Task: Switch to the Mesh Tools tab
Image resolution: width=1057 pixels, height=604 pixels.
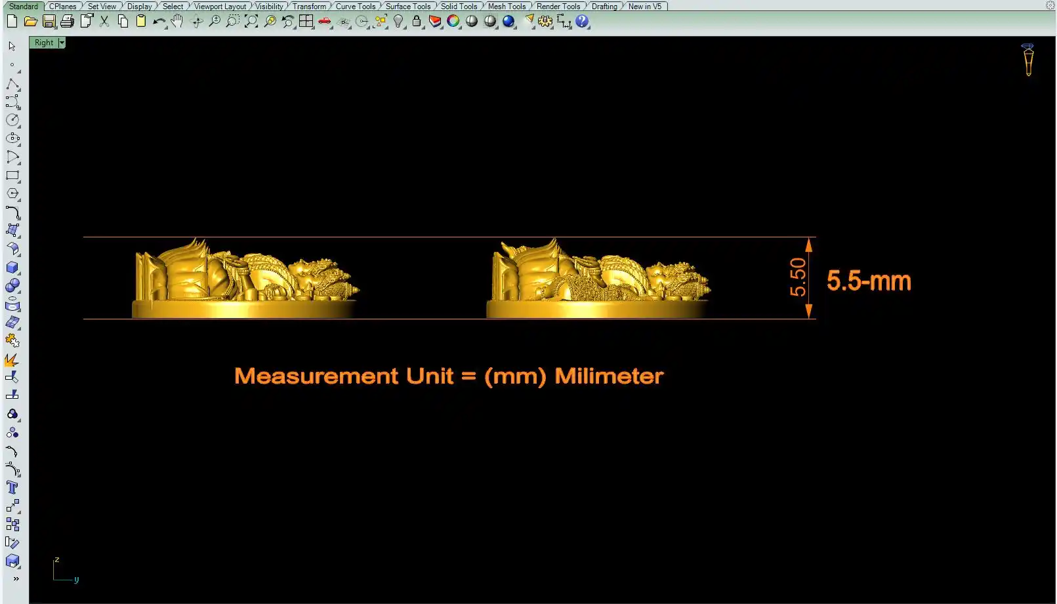Action: click(x=507, y=7)
